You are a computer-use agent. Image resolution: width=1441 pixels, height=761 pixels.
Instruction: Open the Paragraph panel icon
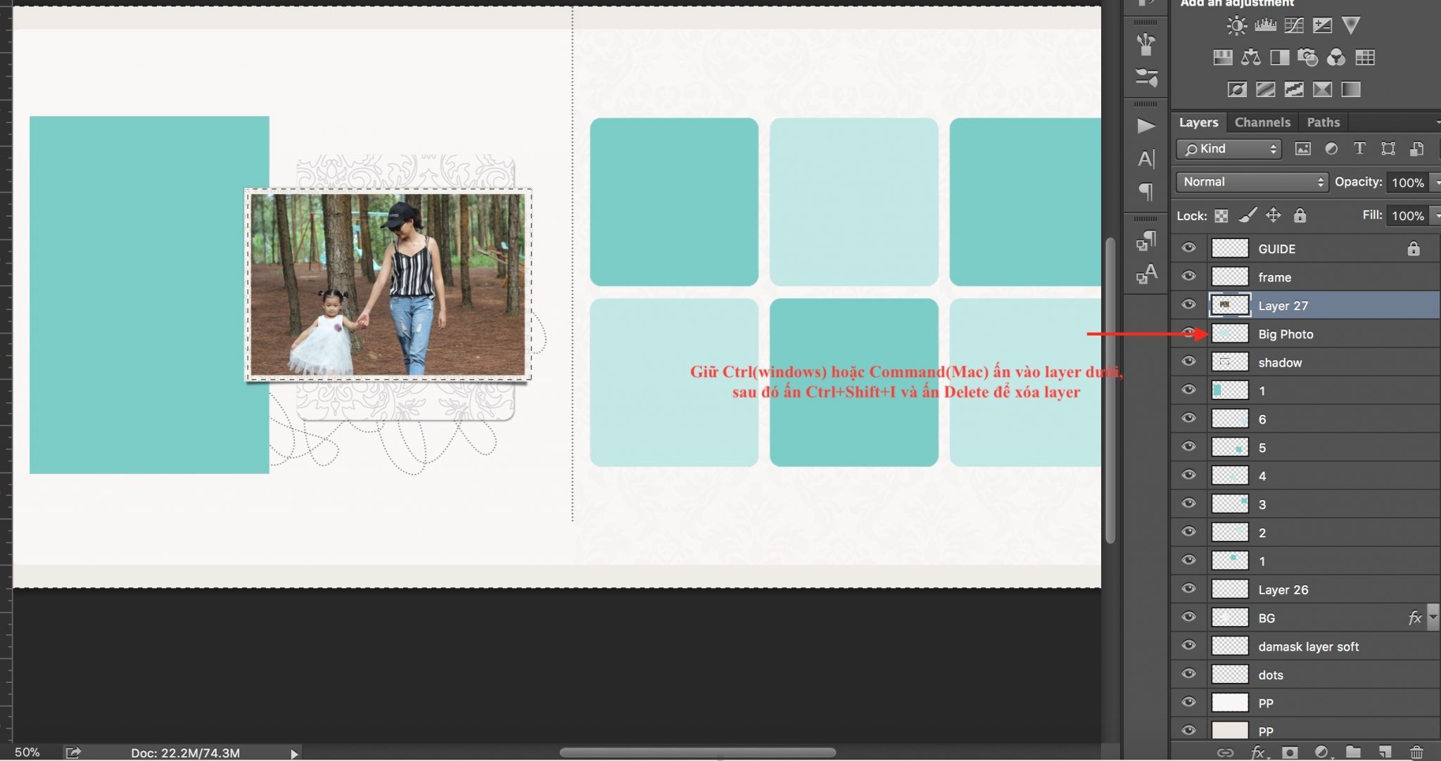pos(1146,191)
